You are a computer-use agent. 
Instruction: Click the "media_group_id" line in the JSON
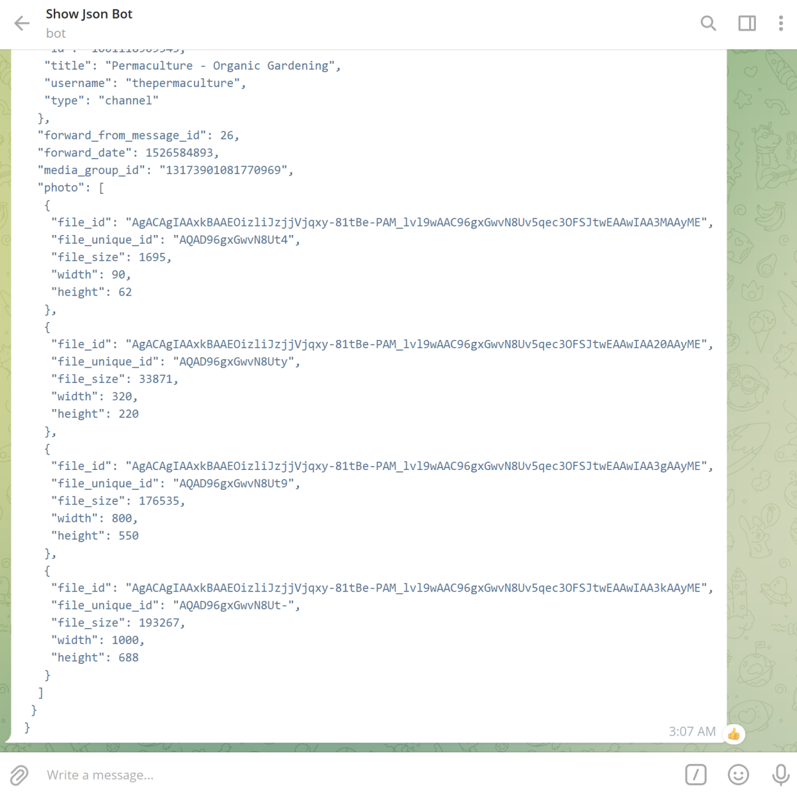pyautogui.click(x=165, y=170)
